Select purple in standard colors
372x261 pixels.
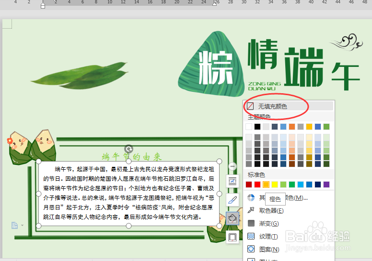(326, 185)
